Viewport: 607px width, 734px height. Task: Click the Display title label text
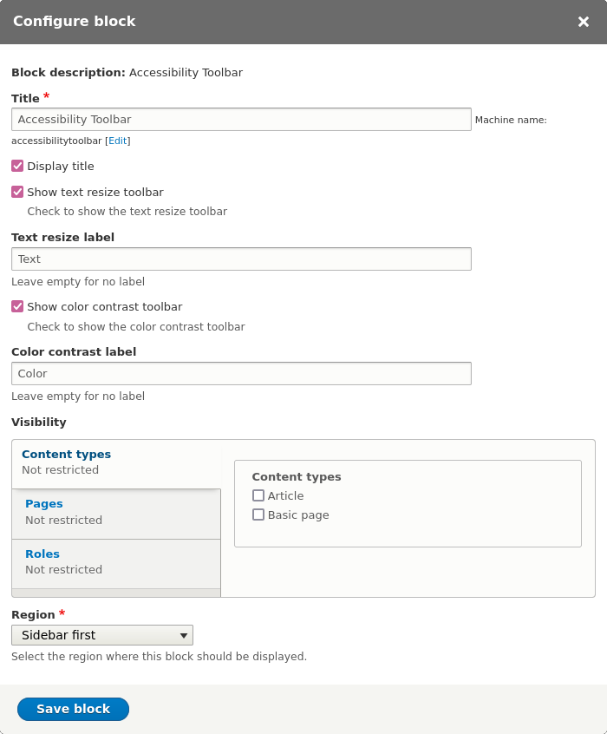[x=61, y=166]
